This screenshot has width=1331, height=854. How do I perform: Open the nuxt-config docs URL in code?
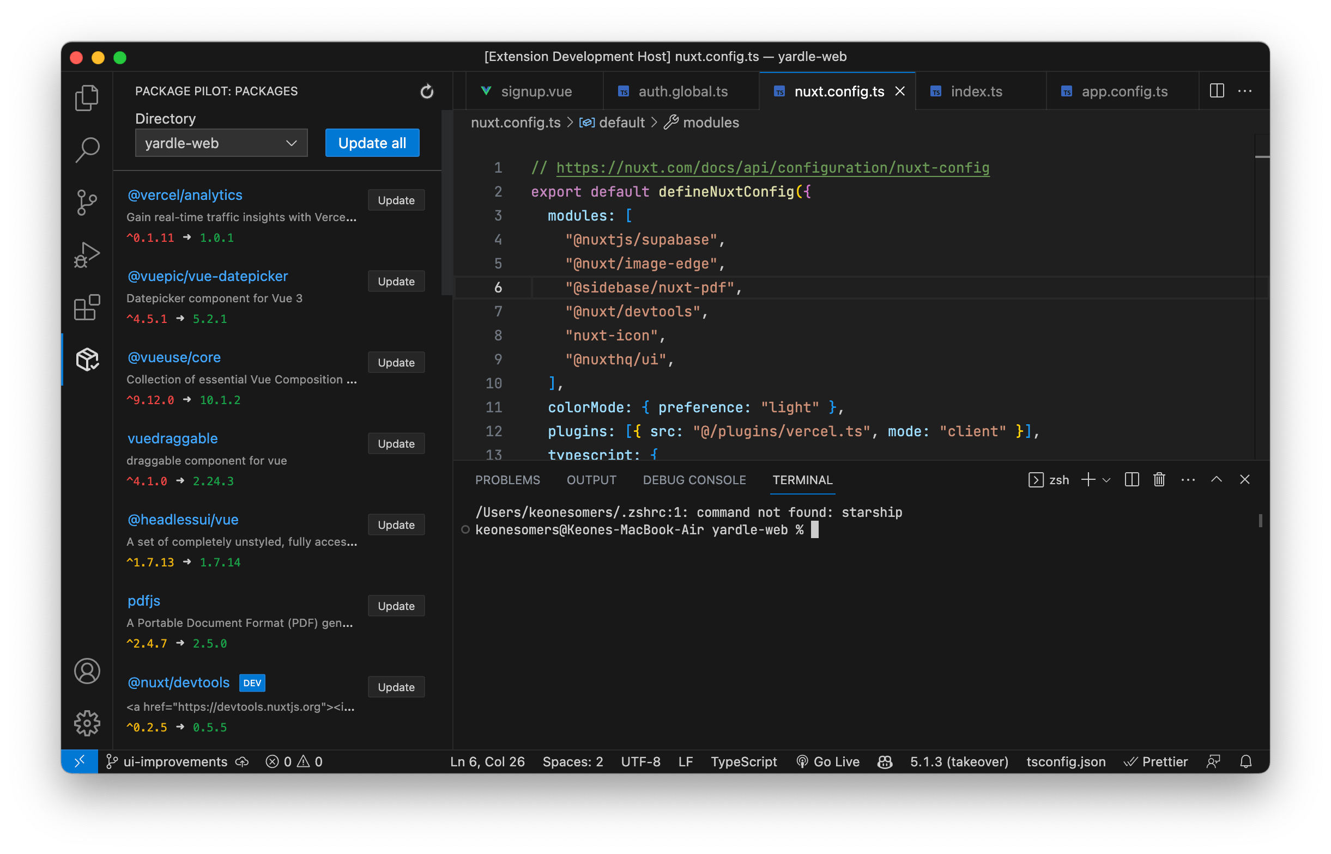(x=773, y=167)
